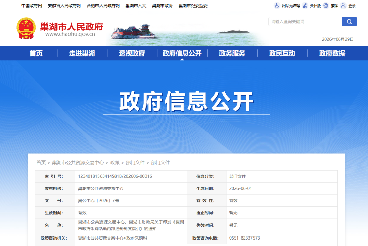Visit the 合肥市人民政府网 link

(x=103, y=6)
